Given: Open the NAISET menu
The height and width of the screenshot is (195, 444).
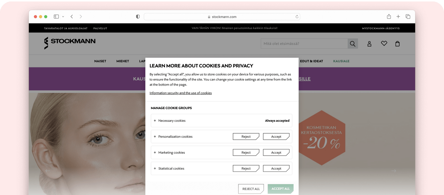Looking at the screenshot, I should (x=100, y=61).
